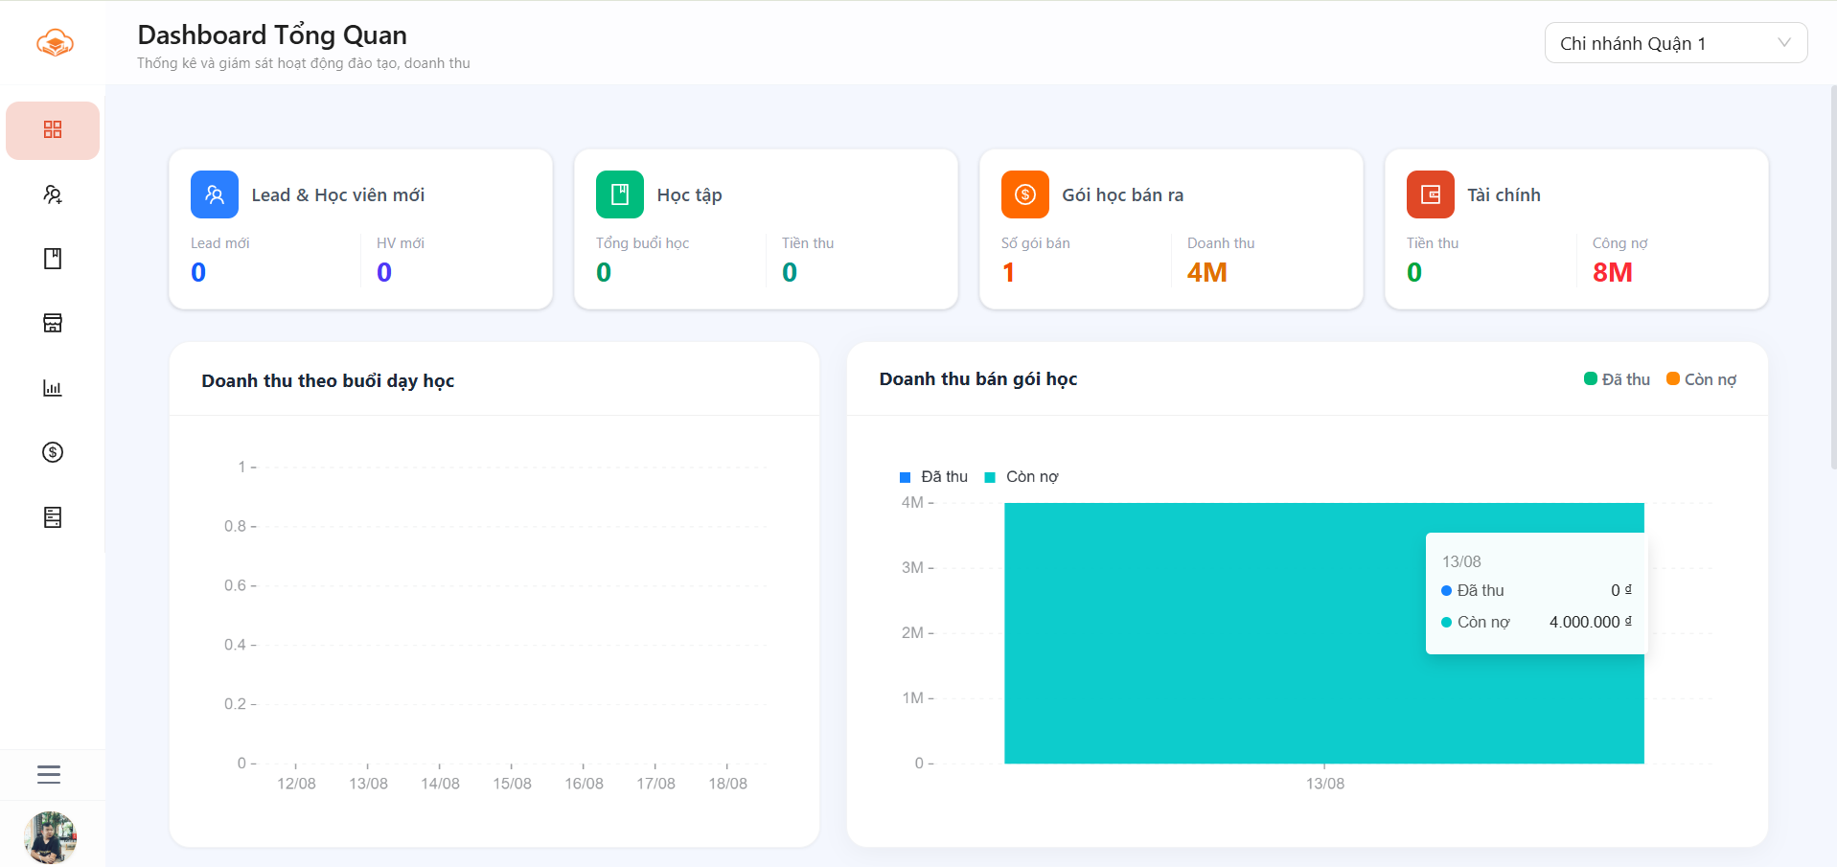The image size is (1837, 867).
Task: Click the 15/08 axis label
Action: (x=512, y=784)
